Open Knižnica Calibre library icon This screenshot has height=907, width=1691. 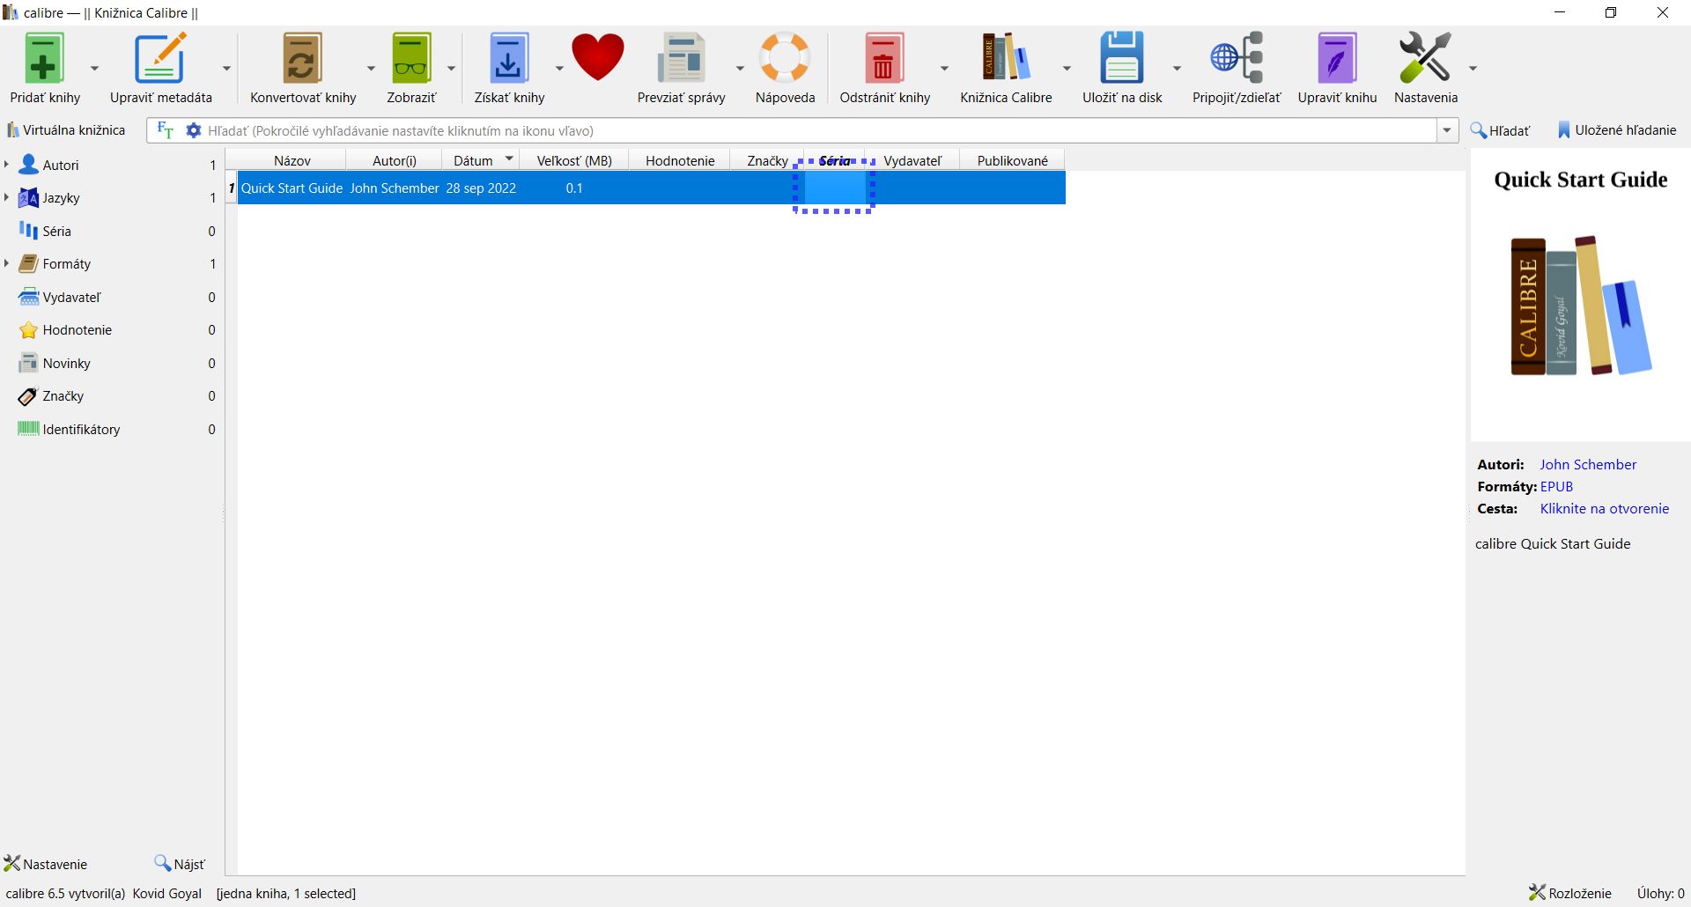coord(1006,57)
